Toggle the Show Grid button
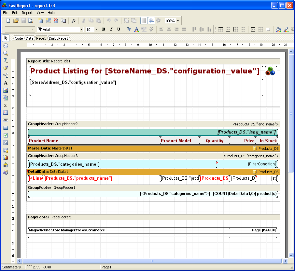Screen dimensions: 295x271 tap(144, 21)
